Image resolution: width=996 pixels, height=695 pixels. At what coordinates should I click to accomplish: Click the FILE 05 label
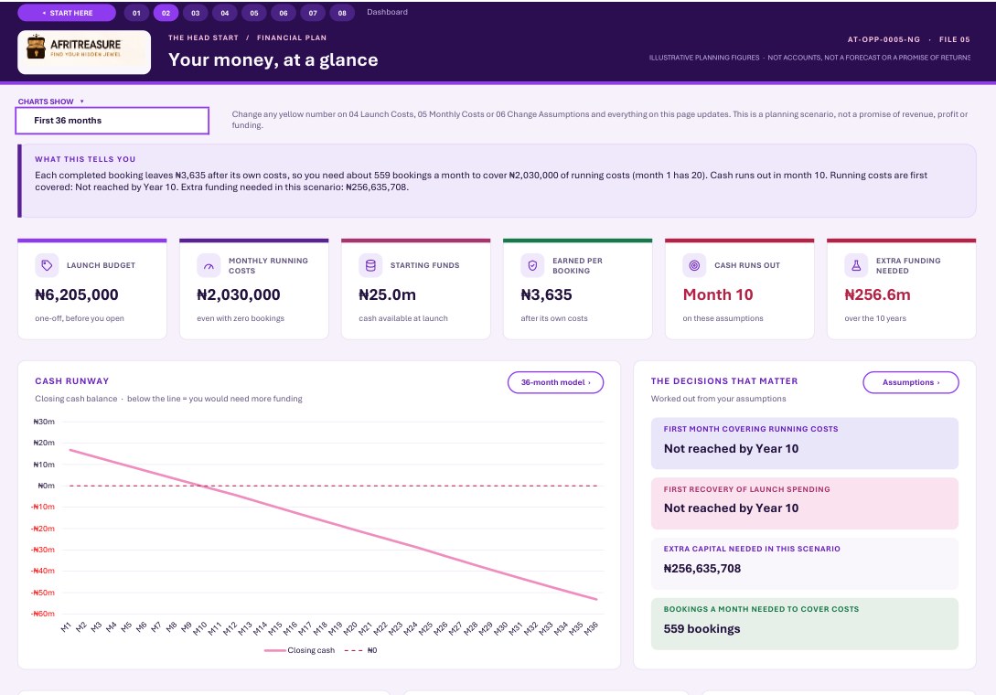tap(955, 39)
